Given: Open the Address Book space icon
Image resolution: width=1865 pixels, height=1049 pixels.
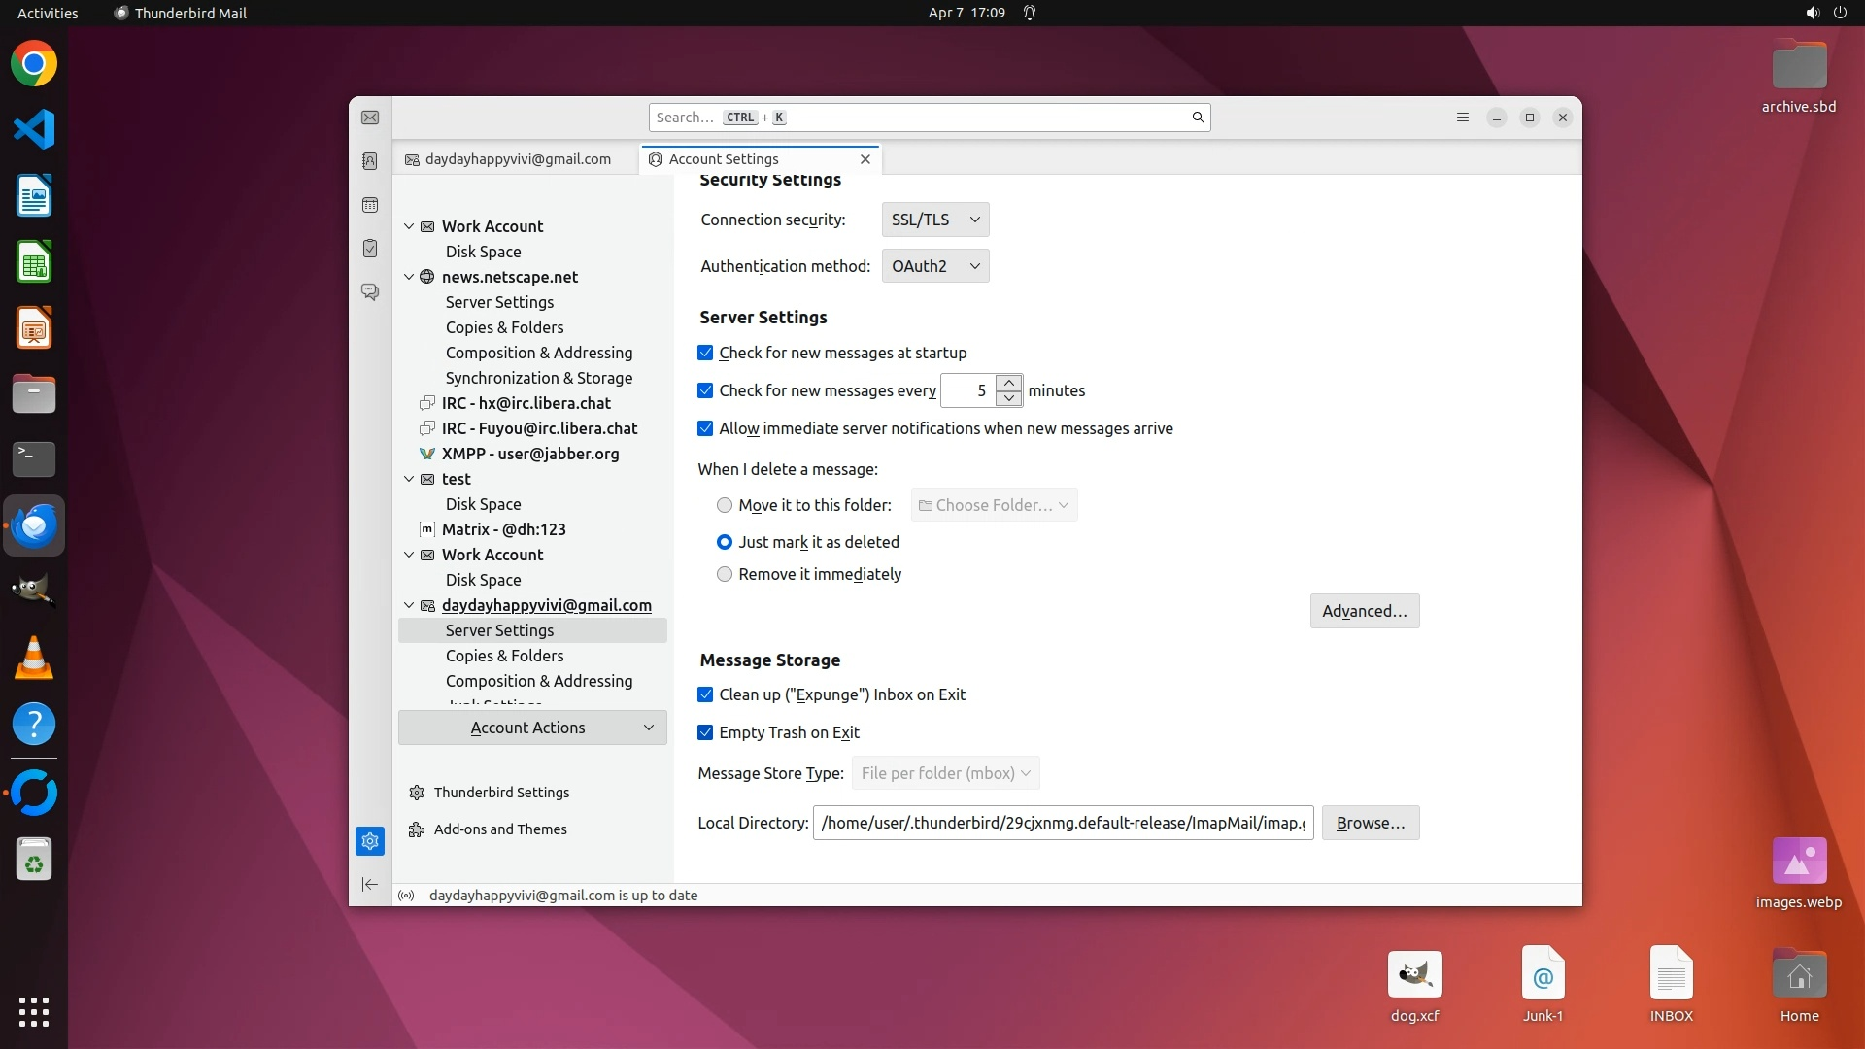Looking at the screenshot, I should (370, 161).
